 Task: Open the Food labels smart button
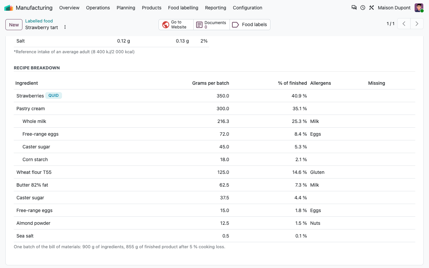click(x=250, y=24)
